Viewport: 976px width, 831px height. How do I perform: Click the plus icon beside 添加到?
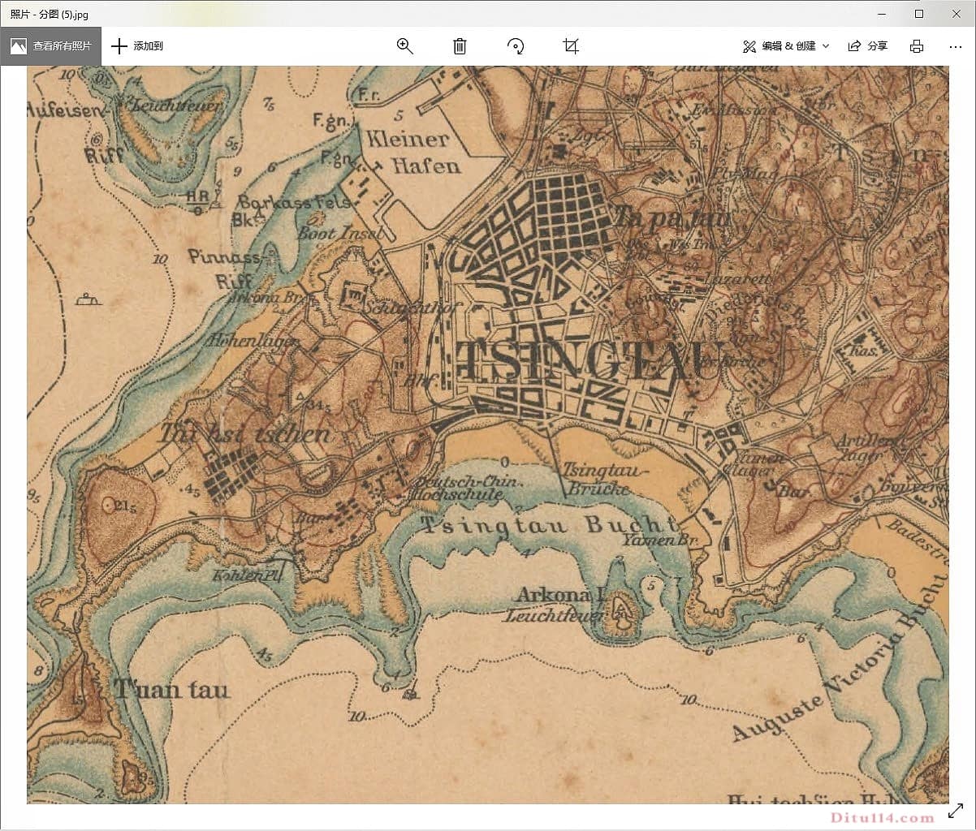coord(119,46)
